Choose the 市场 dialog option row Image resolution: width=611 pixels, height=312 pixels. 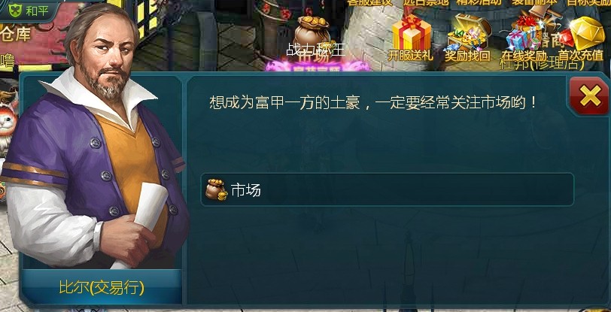(387, 189)
